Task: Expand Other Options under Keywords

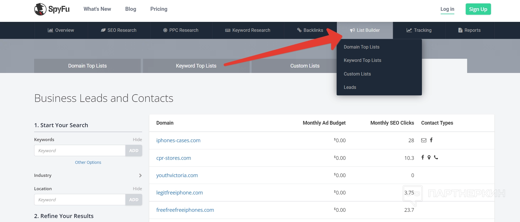Action: [x=88, y=162]
